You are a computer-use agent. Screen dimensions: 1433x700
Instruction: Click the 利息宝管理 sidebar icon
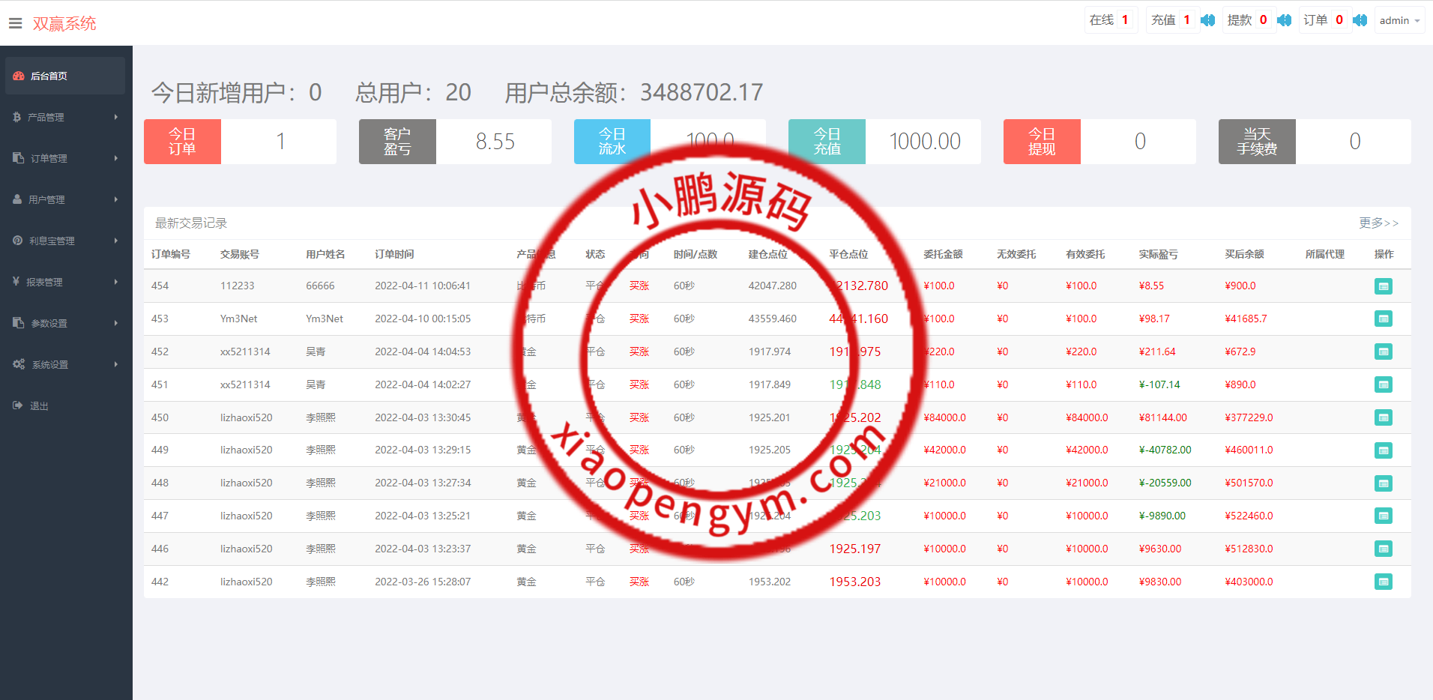(18, 241)
